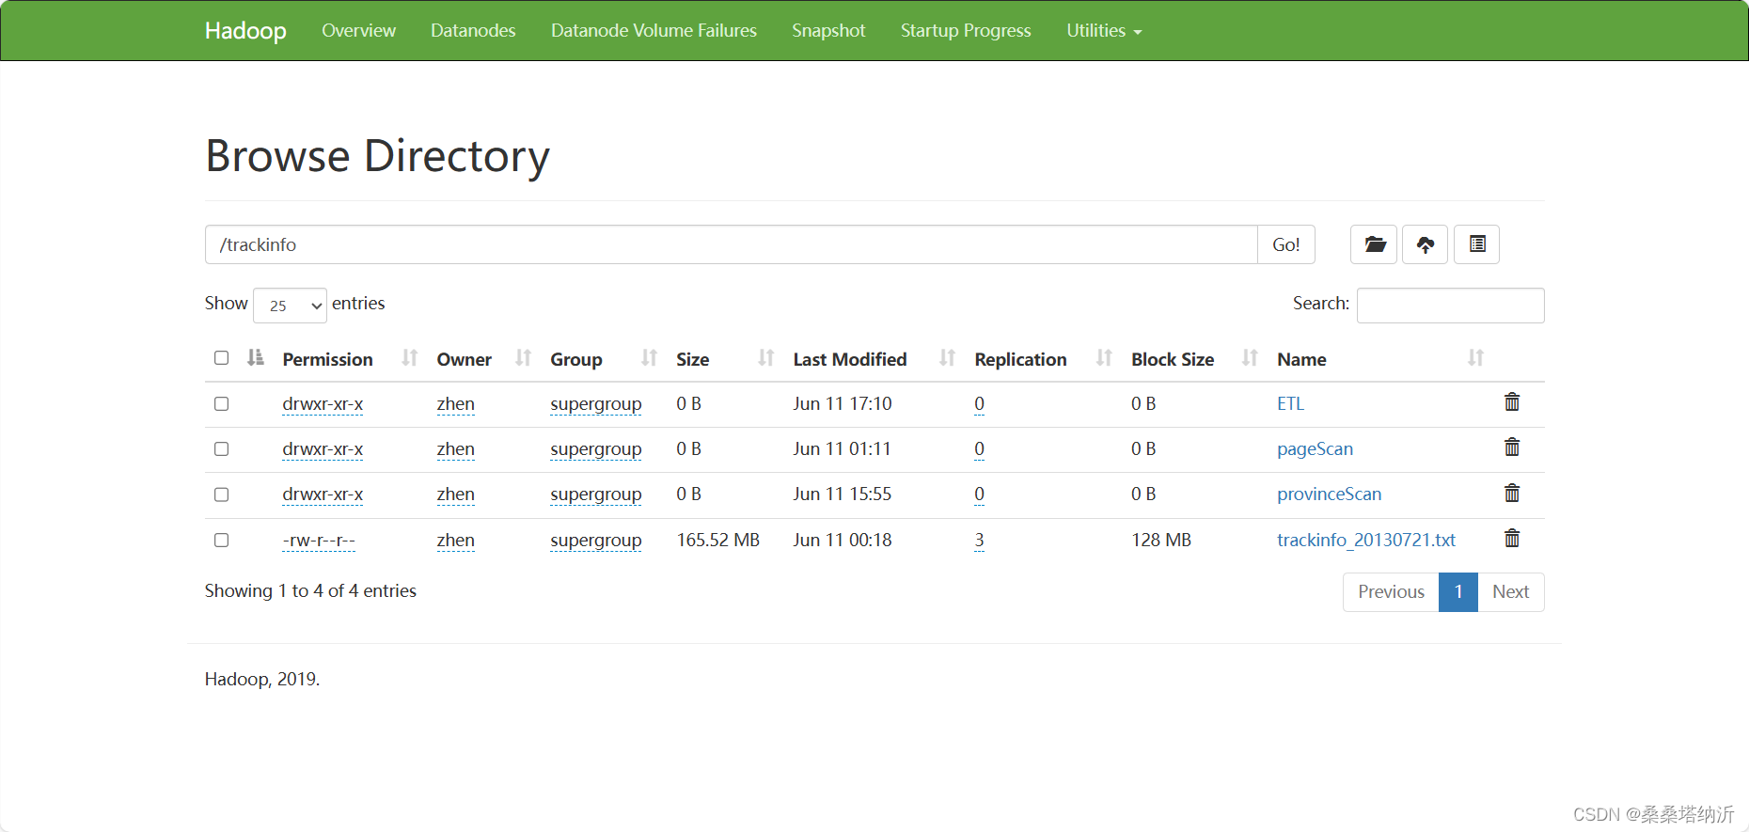1749x832 pixels.
Task: Toggle the select-all checkbox in the table header
Action: (x=221, y=357)
